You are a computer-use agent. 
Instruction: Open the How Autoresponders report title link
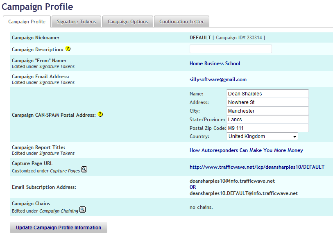(x=246, y=150)
